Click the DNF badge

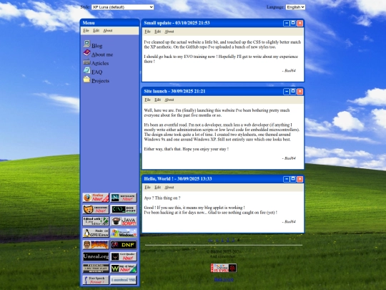point(124,245)
